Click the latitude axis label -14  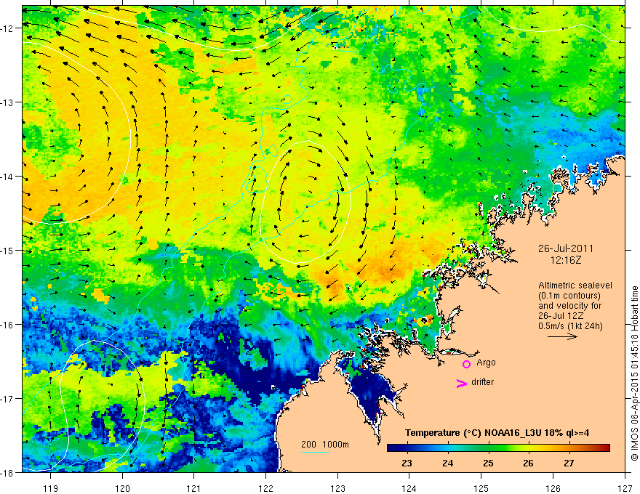(x=8, y=177)
